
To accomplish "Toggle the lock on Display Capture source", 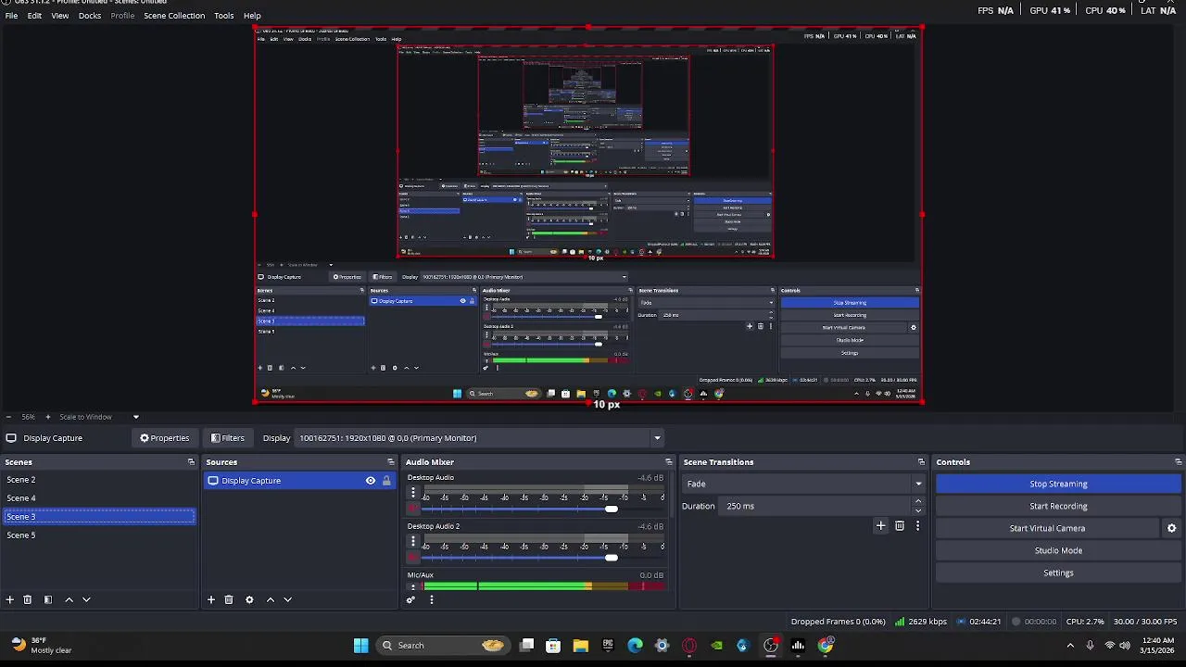I will pos(386,481).
